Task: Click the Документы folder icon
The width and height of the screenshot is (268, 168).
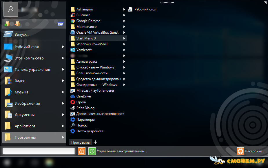Action: pyautogui.click(x=8, y=115)
